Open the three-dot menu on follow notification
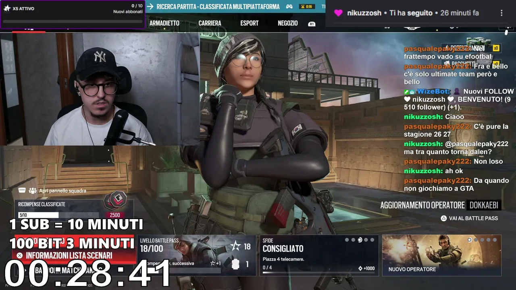Viewport: 516px width, 290px height. [501, 13]
